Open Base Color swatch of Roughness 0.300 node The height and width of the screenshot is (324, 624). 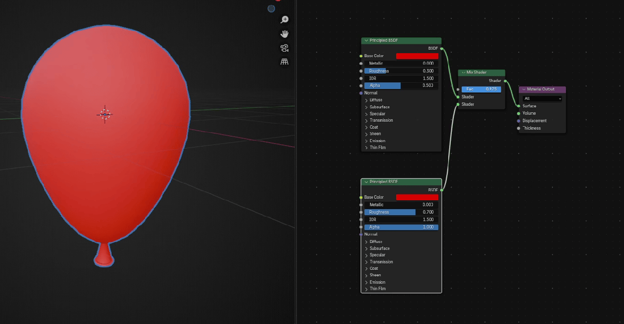tap(417, 56)
